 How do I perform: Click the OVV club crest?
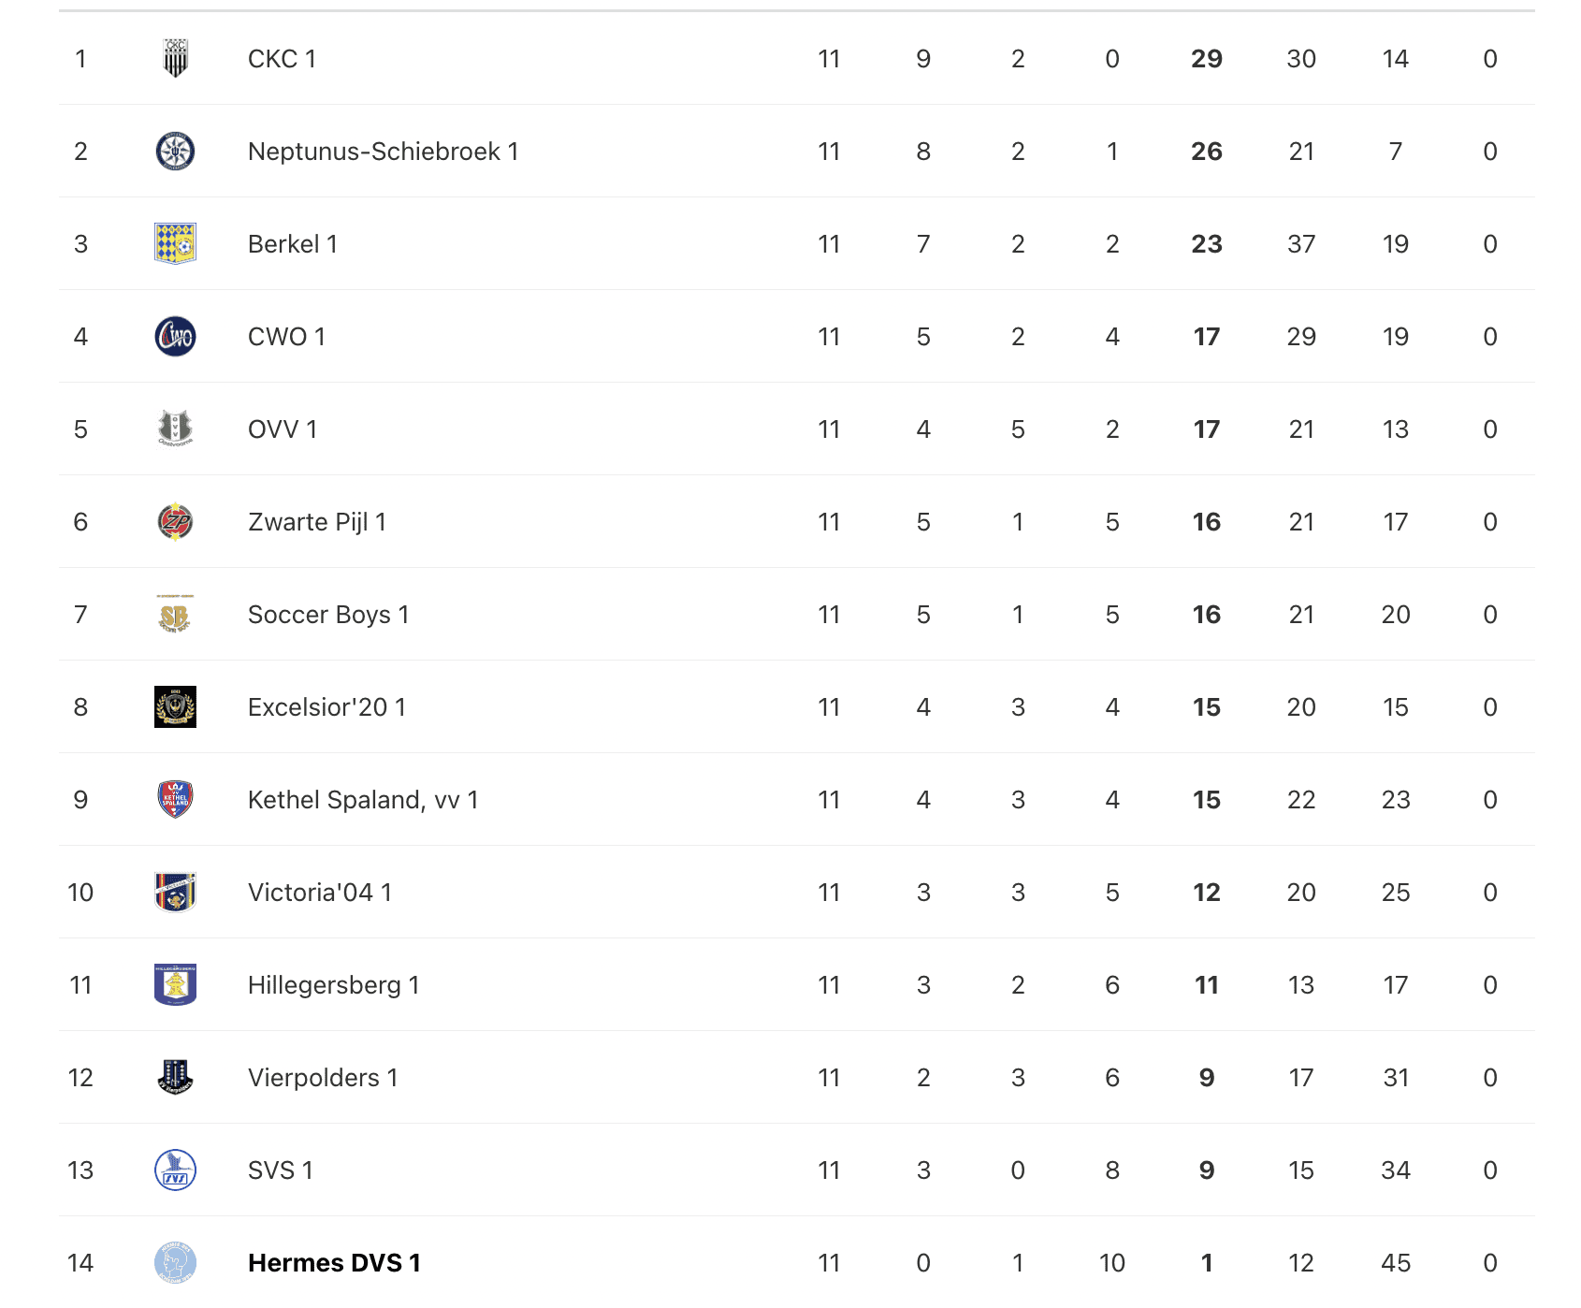pos(175,429)
